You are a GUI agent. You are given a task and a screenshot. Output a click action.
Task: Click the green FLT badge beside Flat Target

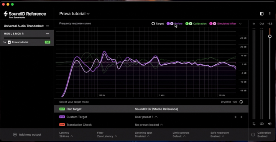coord(62,109)
